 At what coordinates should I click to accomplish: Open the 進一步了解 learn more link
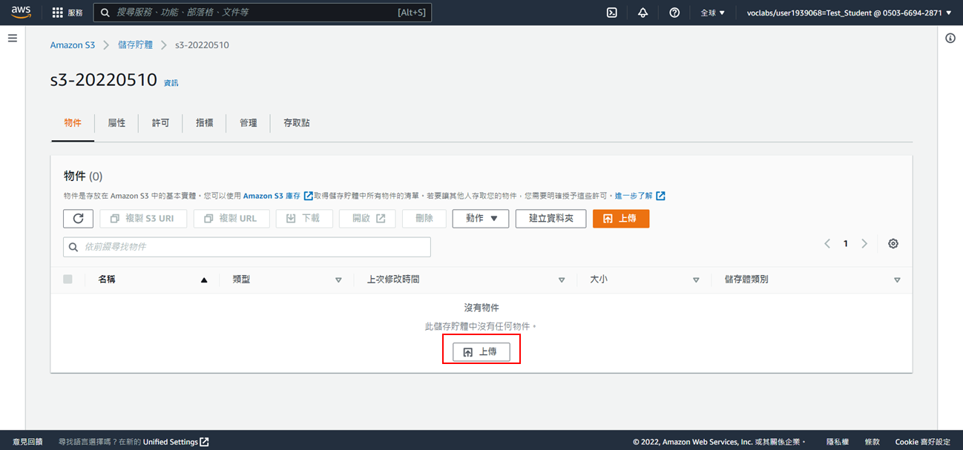click(640, 196)
